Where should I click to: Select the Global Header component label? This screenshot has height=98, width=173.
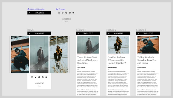point(37,9)
